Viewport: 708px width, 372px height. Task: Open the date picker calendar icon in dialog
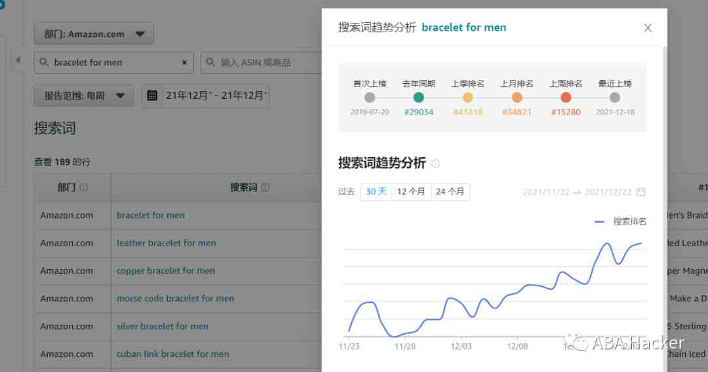tap(640, 192)
